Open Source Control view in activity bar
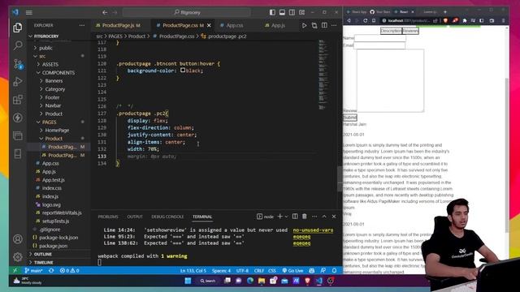This screenshot has height=292, width=520. [x=18, y=63]
